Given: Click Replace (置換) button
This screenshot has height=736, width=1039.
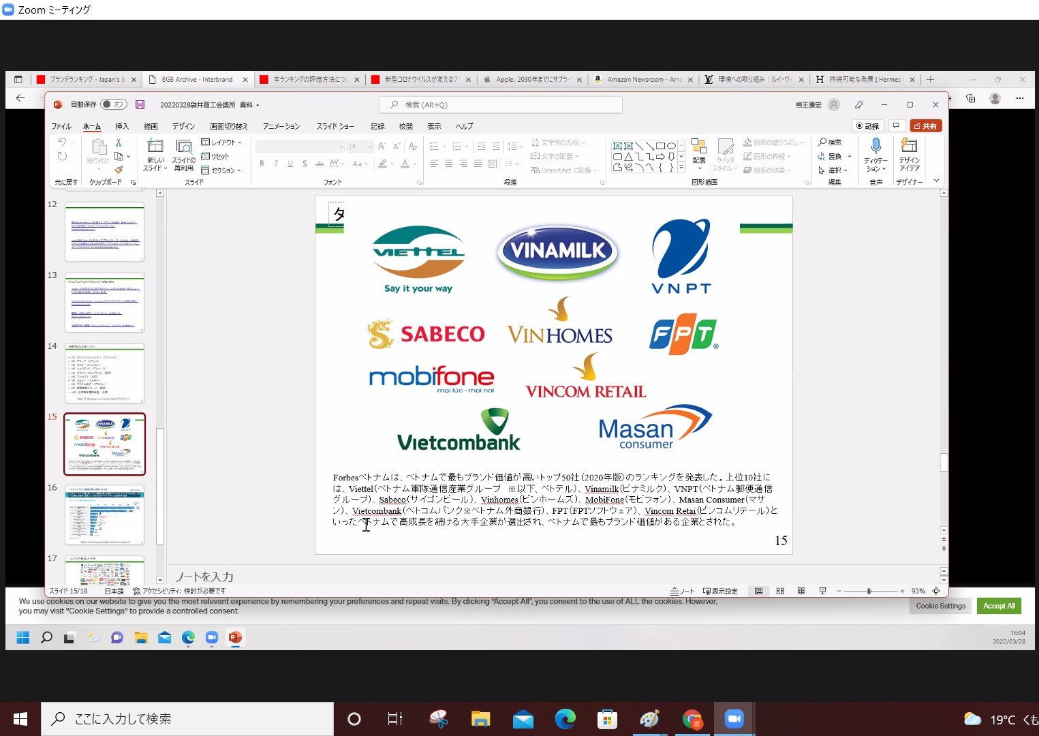Looking at the screenshot, I should 830,156.
